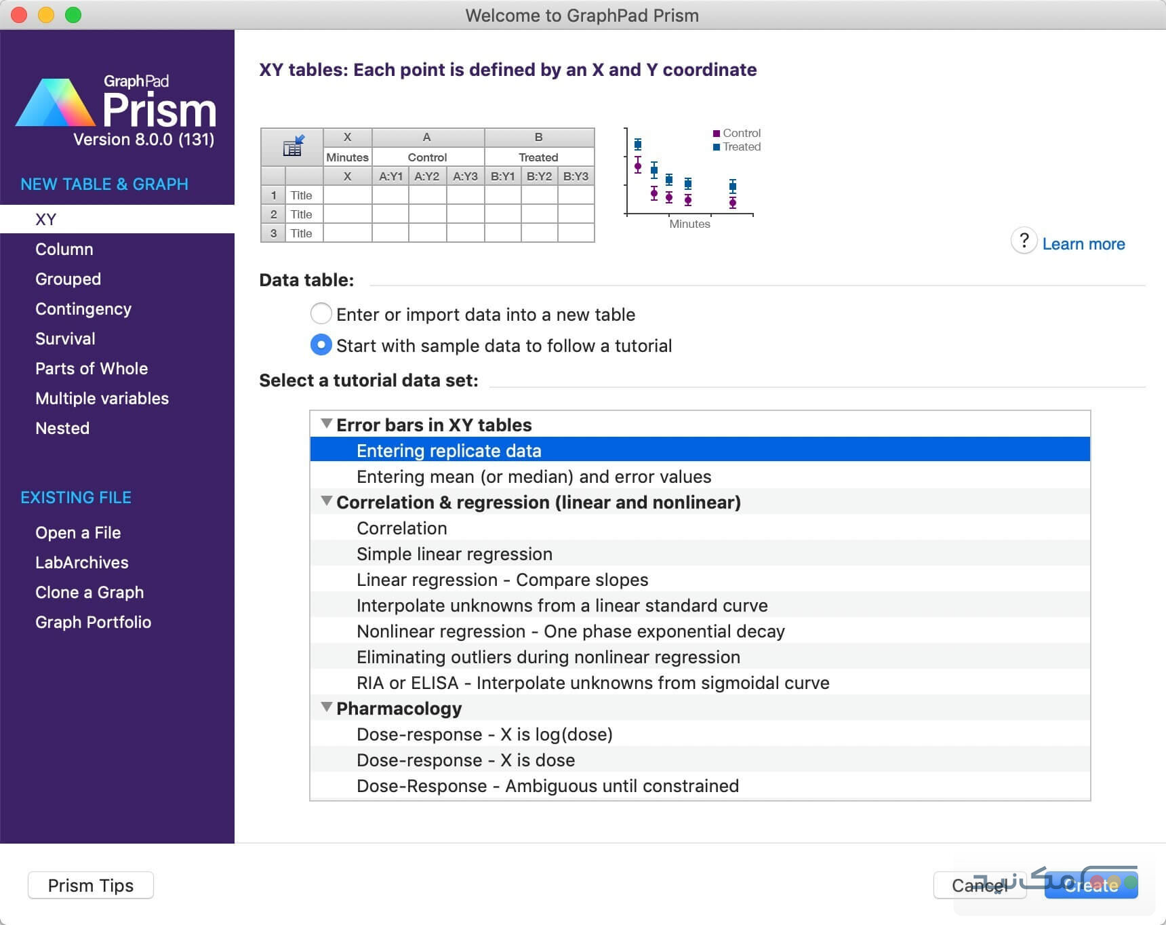Collapse the Correlation & regression section
The width and height of the screenshot is (1166, 925).
(x=327, y=502)
